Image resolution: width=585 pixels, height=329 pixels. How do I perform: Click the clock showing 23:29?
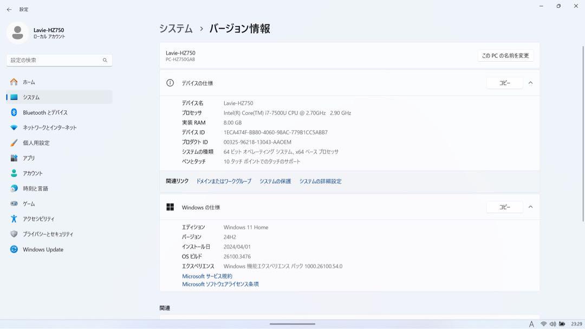pos(576,324)
